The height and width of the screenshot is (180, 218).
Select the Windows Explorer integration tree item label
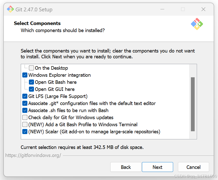pyautogui.click(x=59, y=75)
